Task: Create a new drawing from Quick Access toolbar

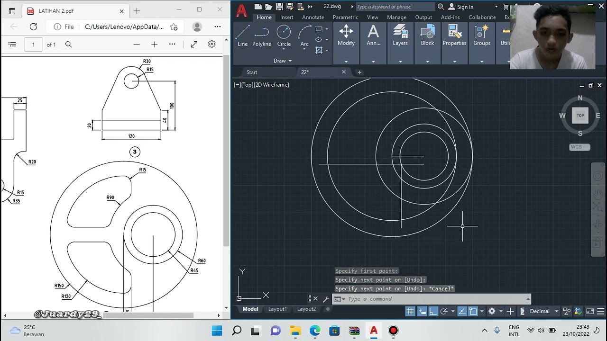Action: (258, 7)
